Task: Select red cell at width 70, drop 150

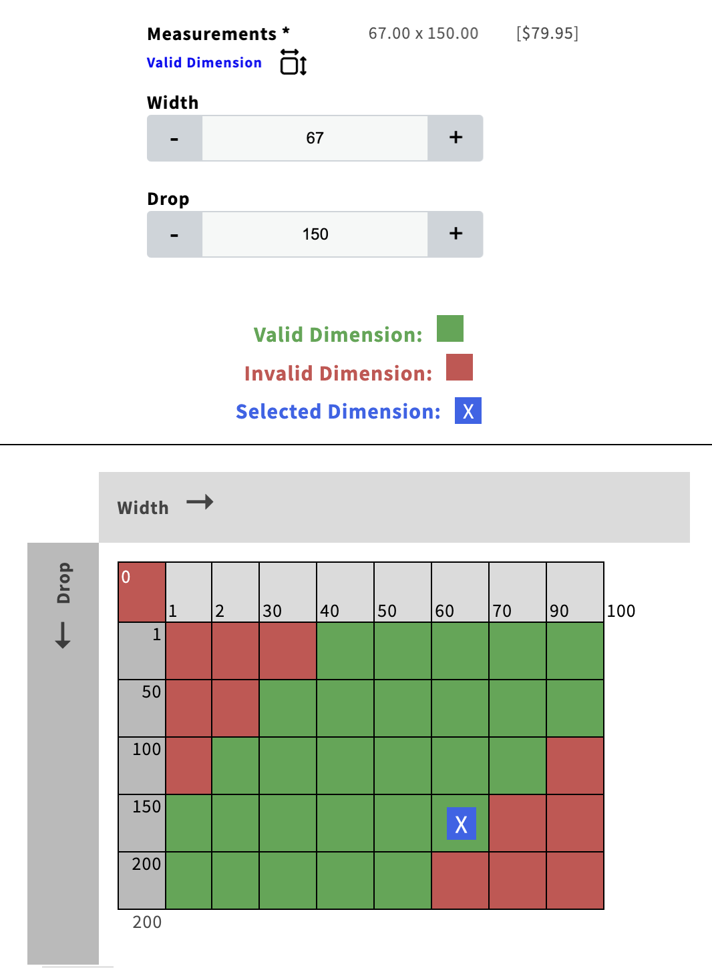Action: (x=518, y=823)
